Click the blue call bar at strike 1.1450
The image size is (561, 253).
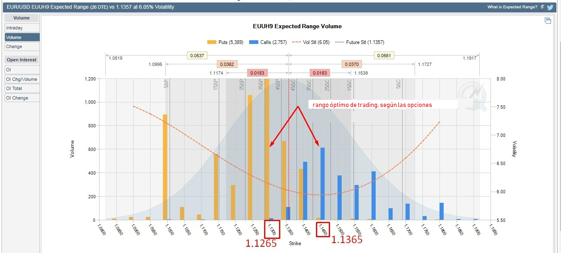point(322,182)
